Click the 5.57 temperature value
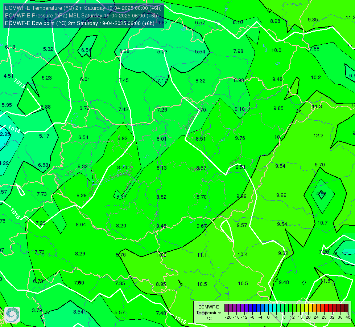Screen dimensions: 355x327 coord(120,313)
